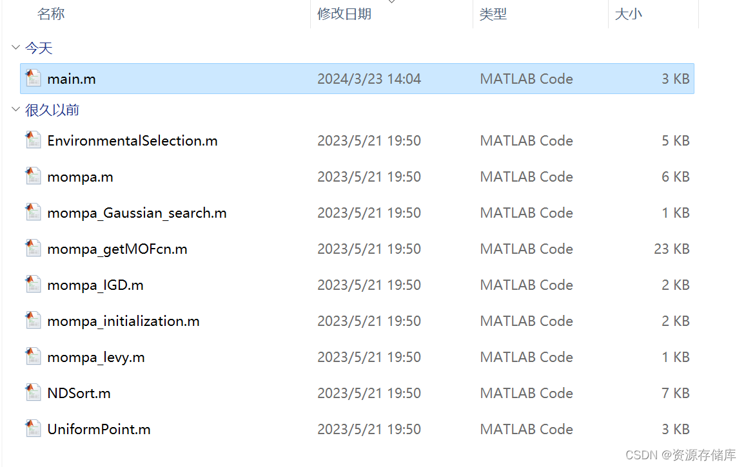The height and width of the screenshot is (467, 746).
Task: Click the MATLAB file icon beside main.m
Action: [x=33, y=77]
